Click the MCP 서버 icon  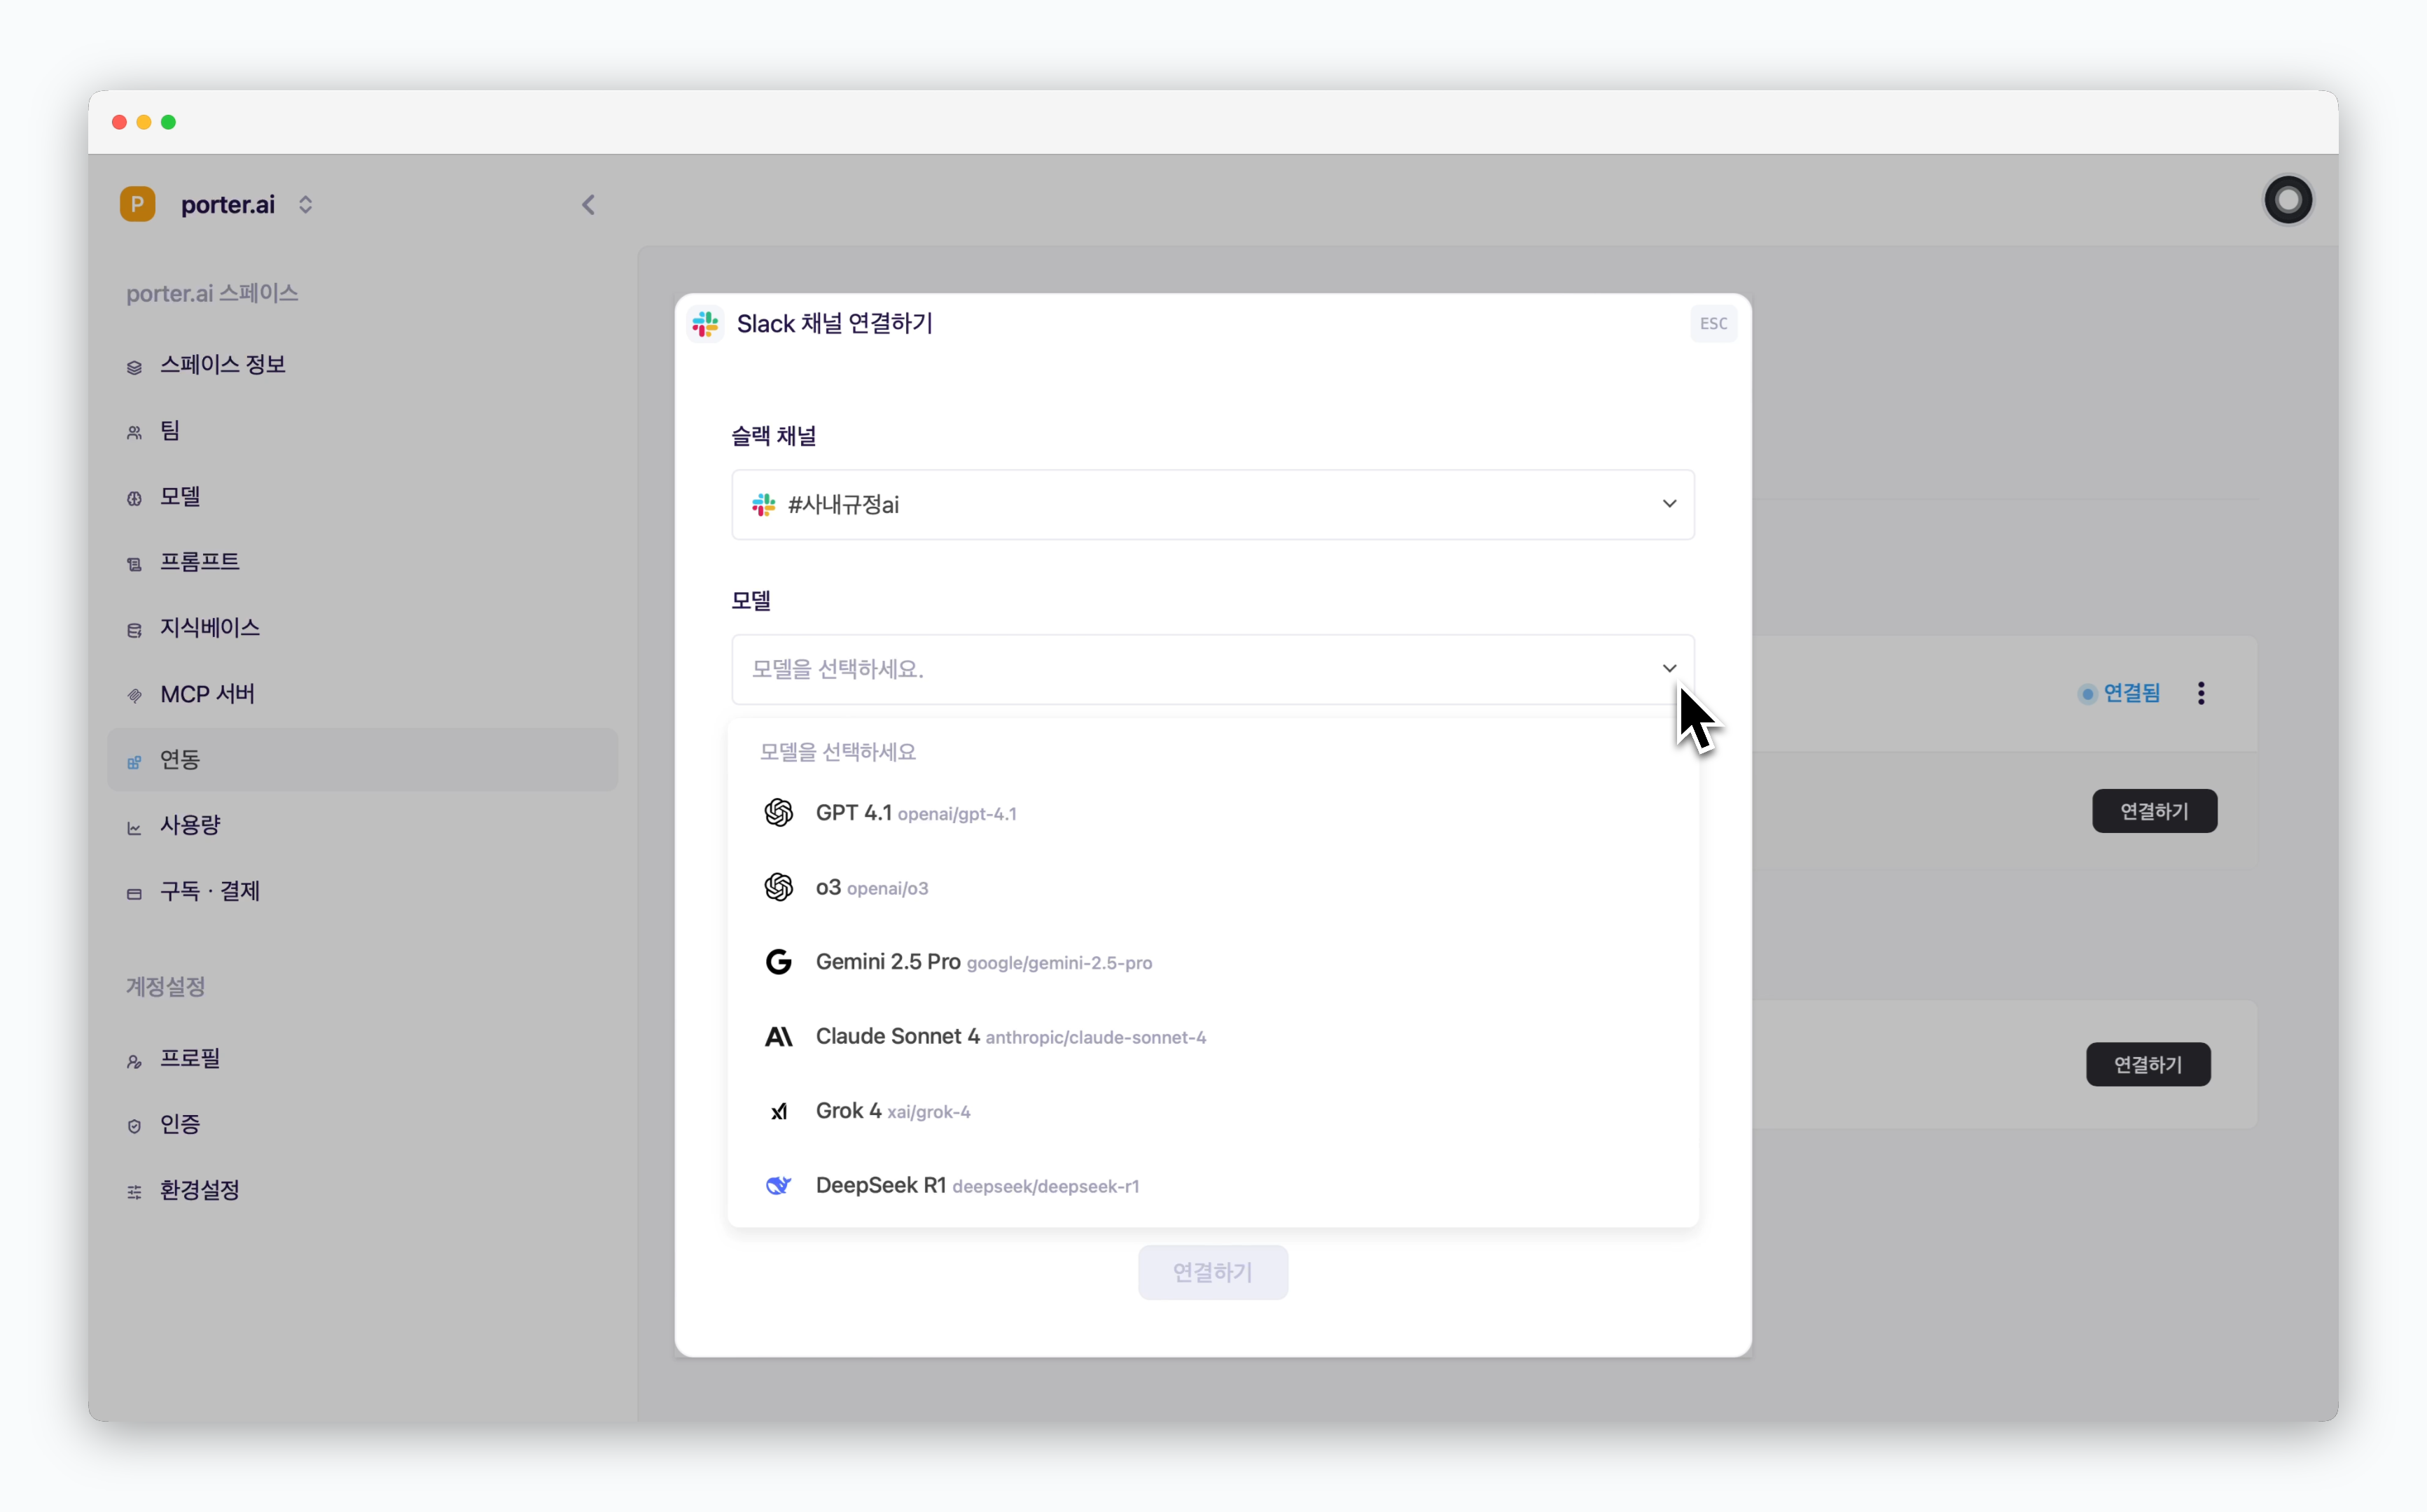[x=134, y=696]
